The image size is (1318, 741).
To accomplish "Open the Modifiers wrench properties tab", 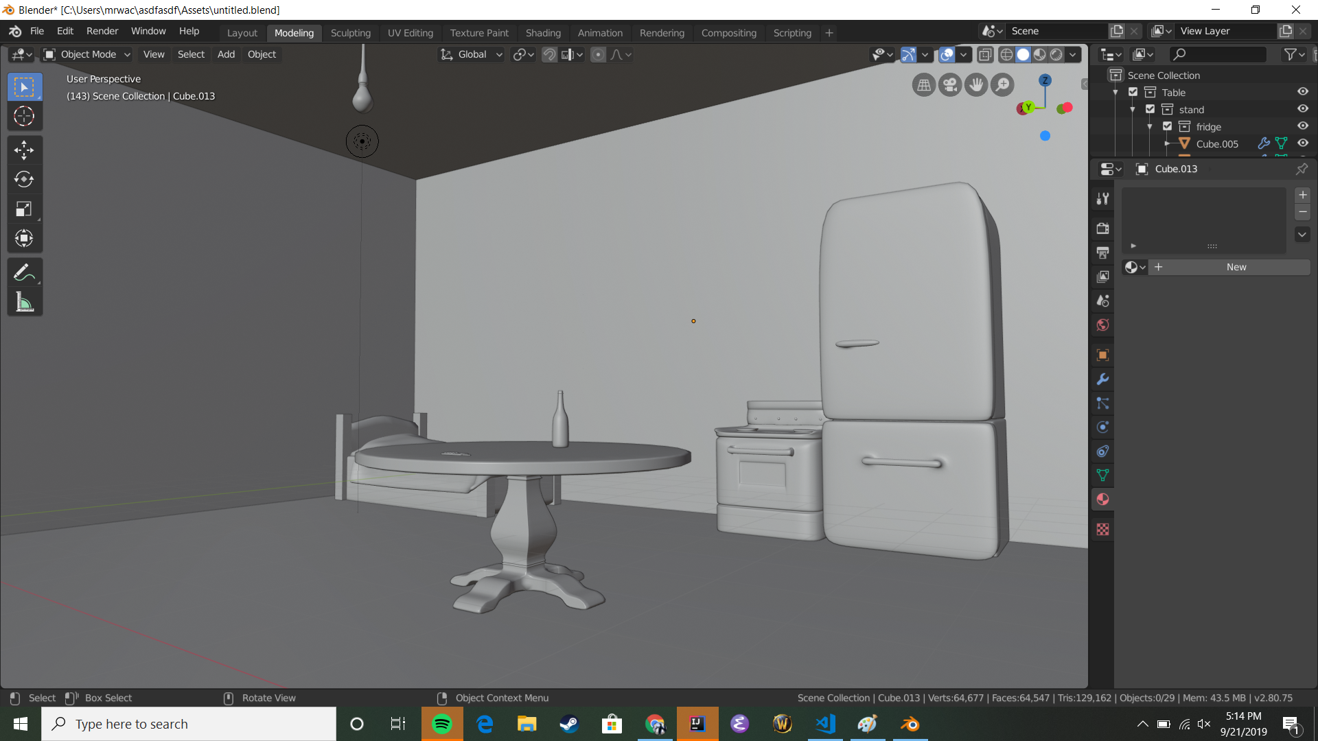I will point(1102,379).
